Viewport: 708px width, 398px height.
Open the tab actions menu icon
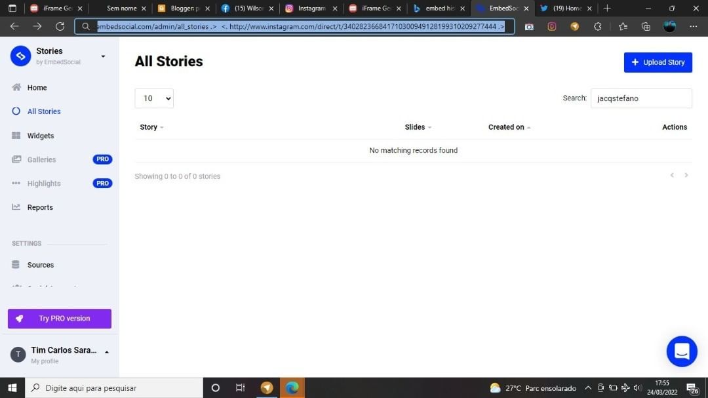tap(12, 8)
